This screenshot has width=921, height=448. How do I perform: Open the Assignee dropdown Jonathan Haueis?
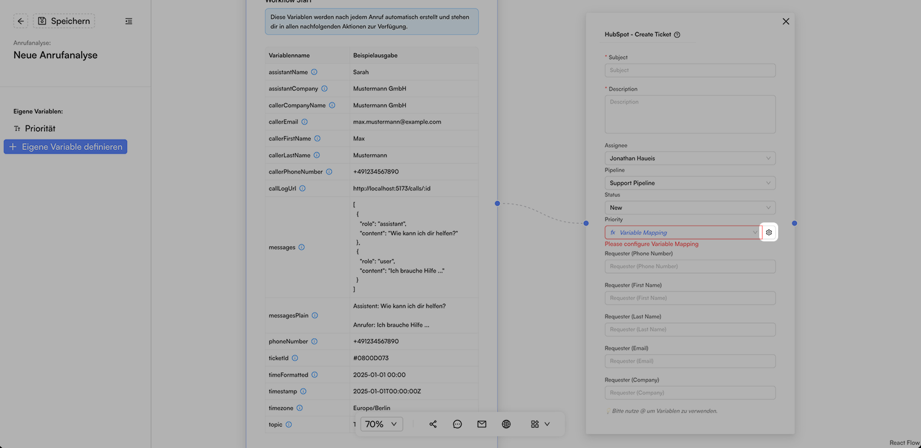[x=690, y=158]
